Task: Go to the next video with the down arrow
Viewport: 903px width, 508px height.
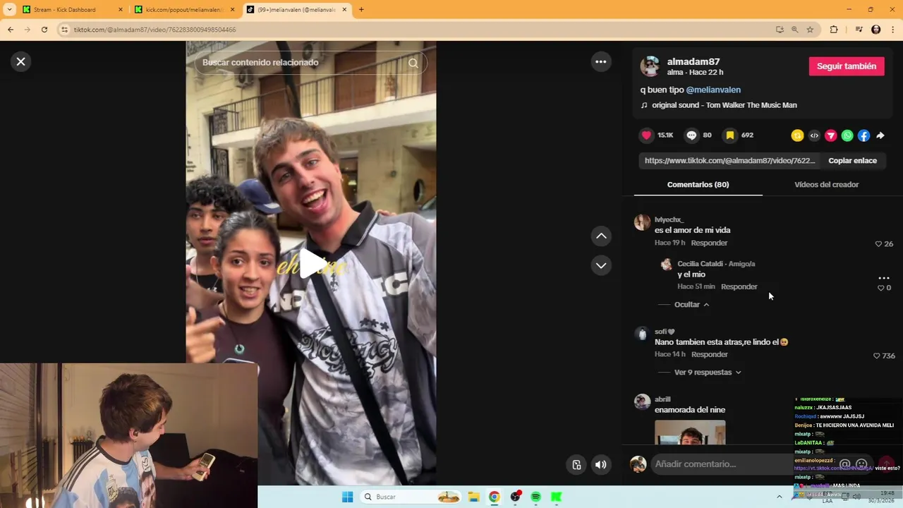Action: coord(601,265)
